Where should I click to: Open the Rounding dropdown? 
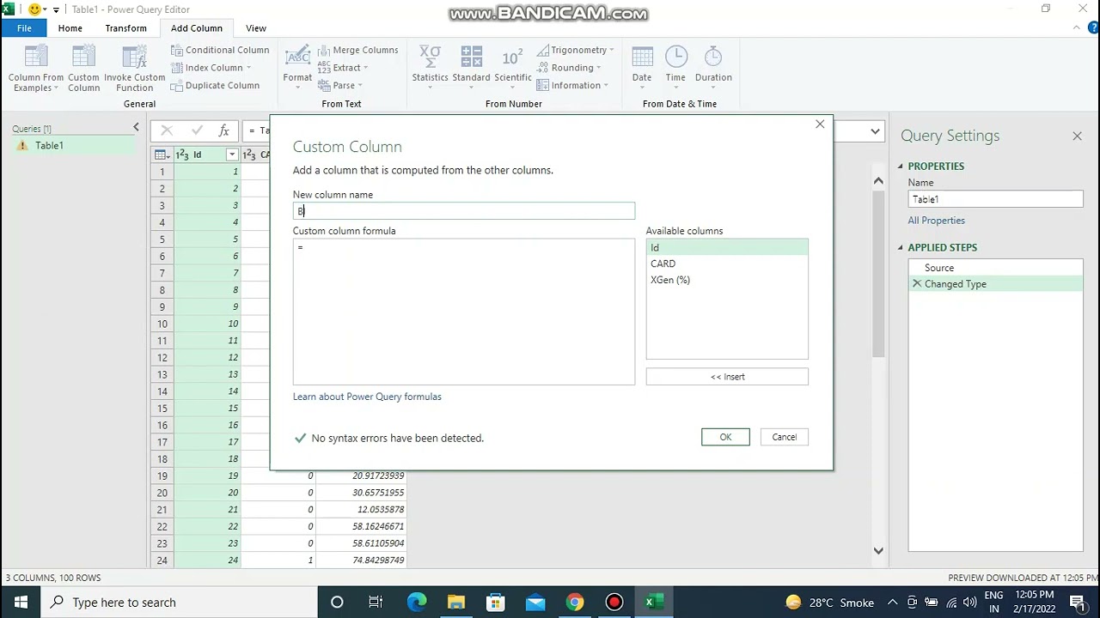point(569,68)
